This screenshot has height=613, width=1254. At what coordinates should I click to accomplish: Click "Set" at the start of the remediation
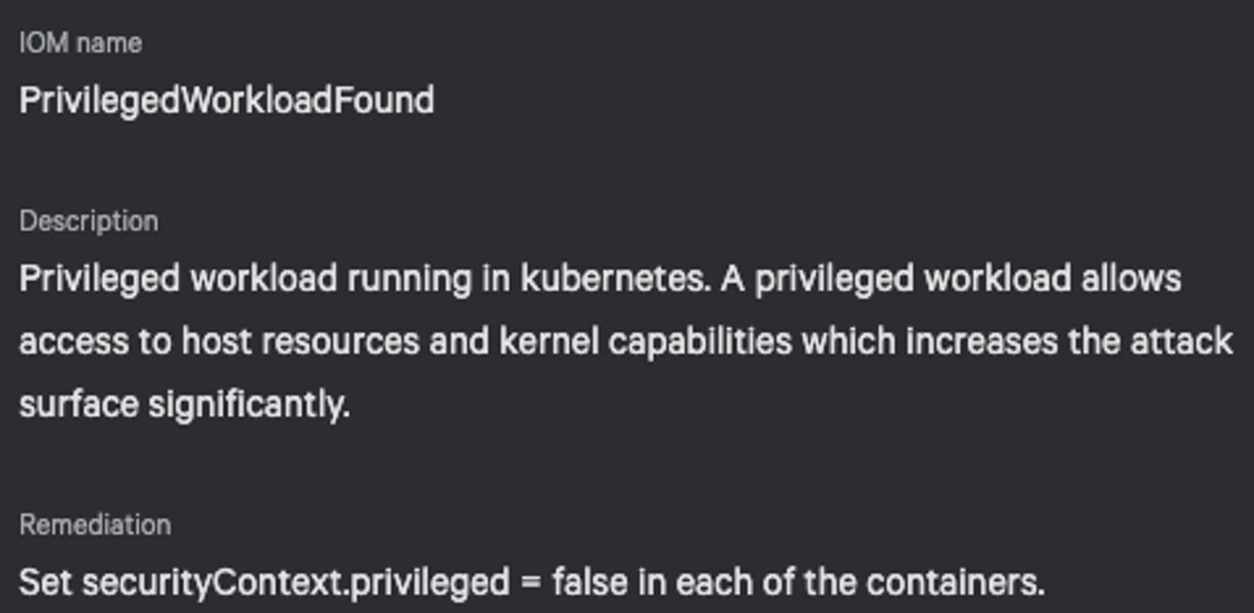coord(46,582)
